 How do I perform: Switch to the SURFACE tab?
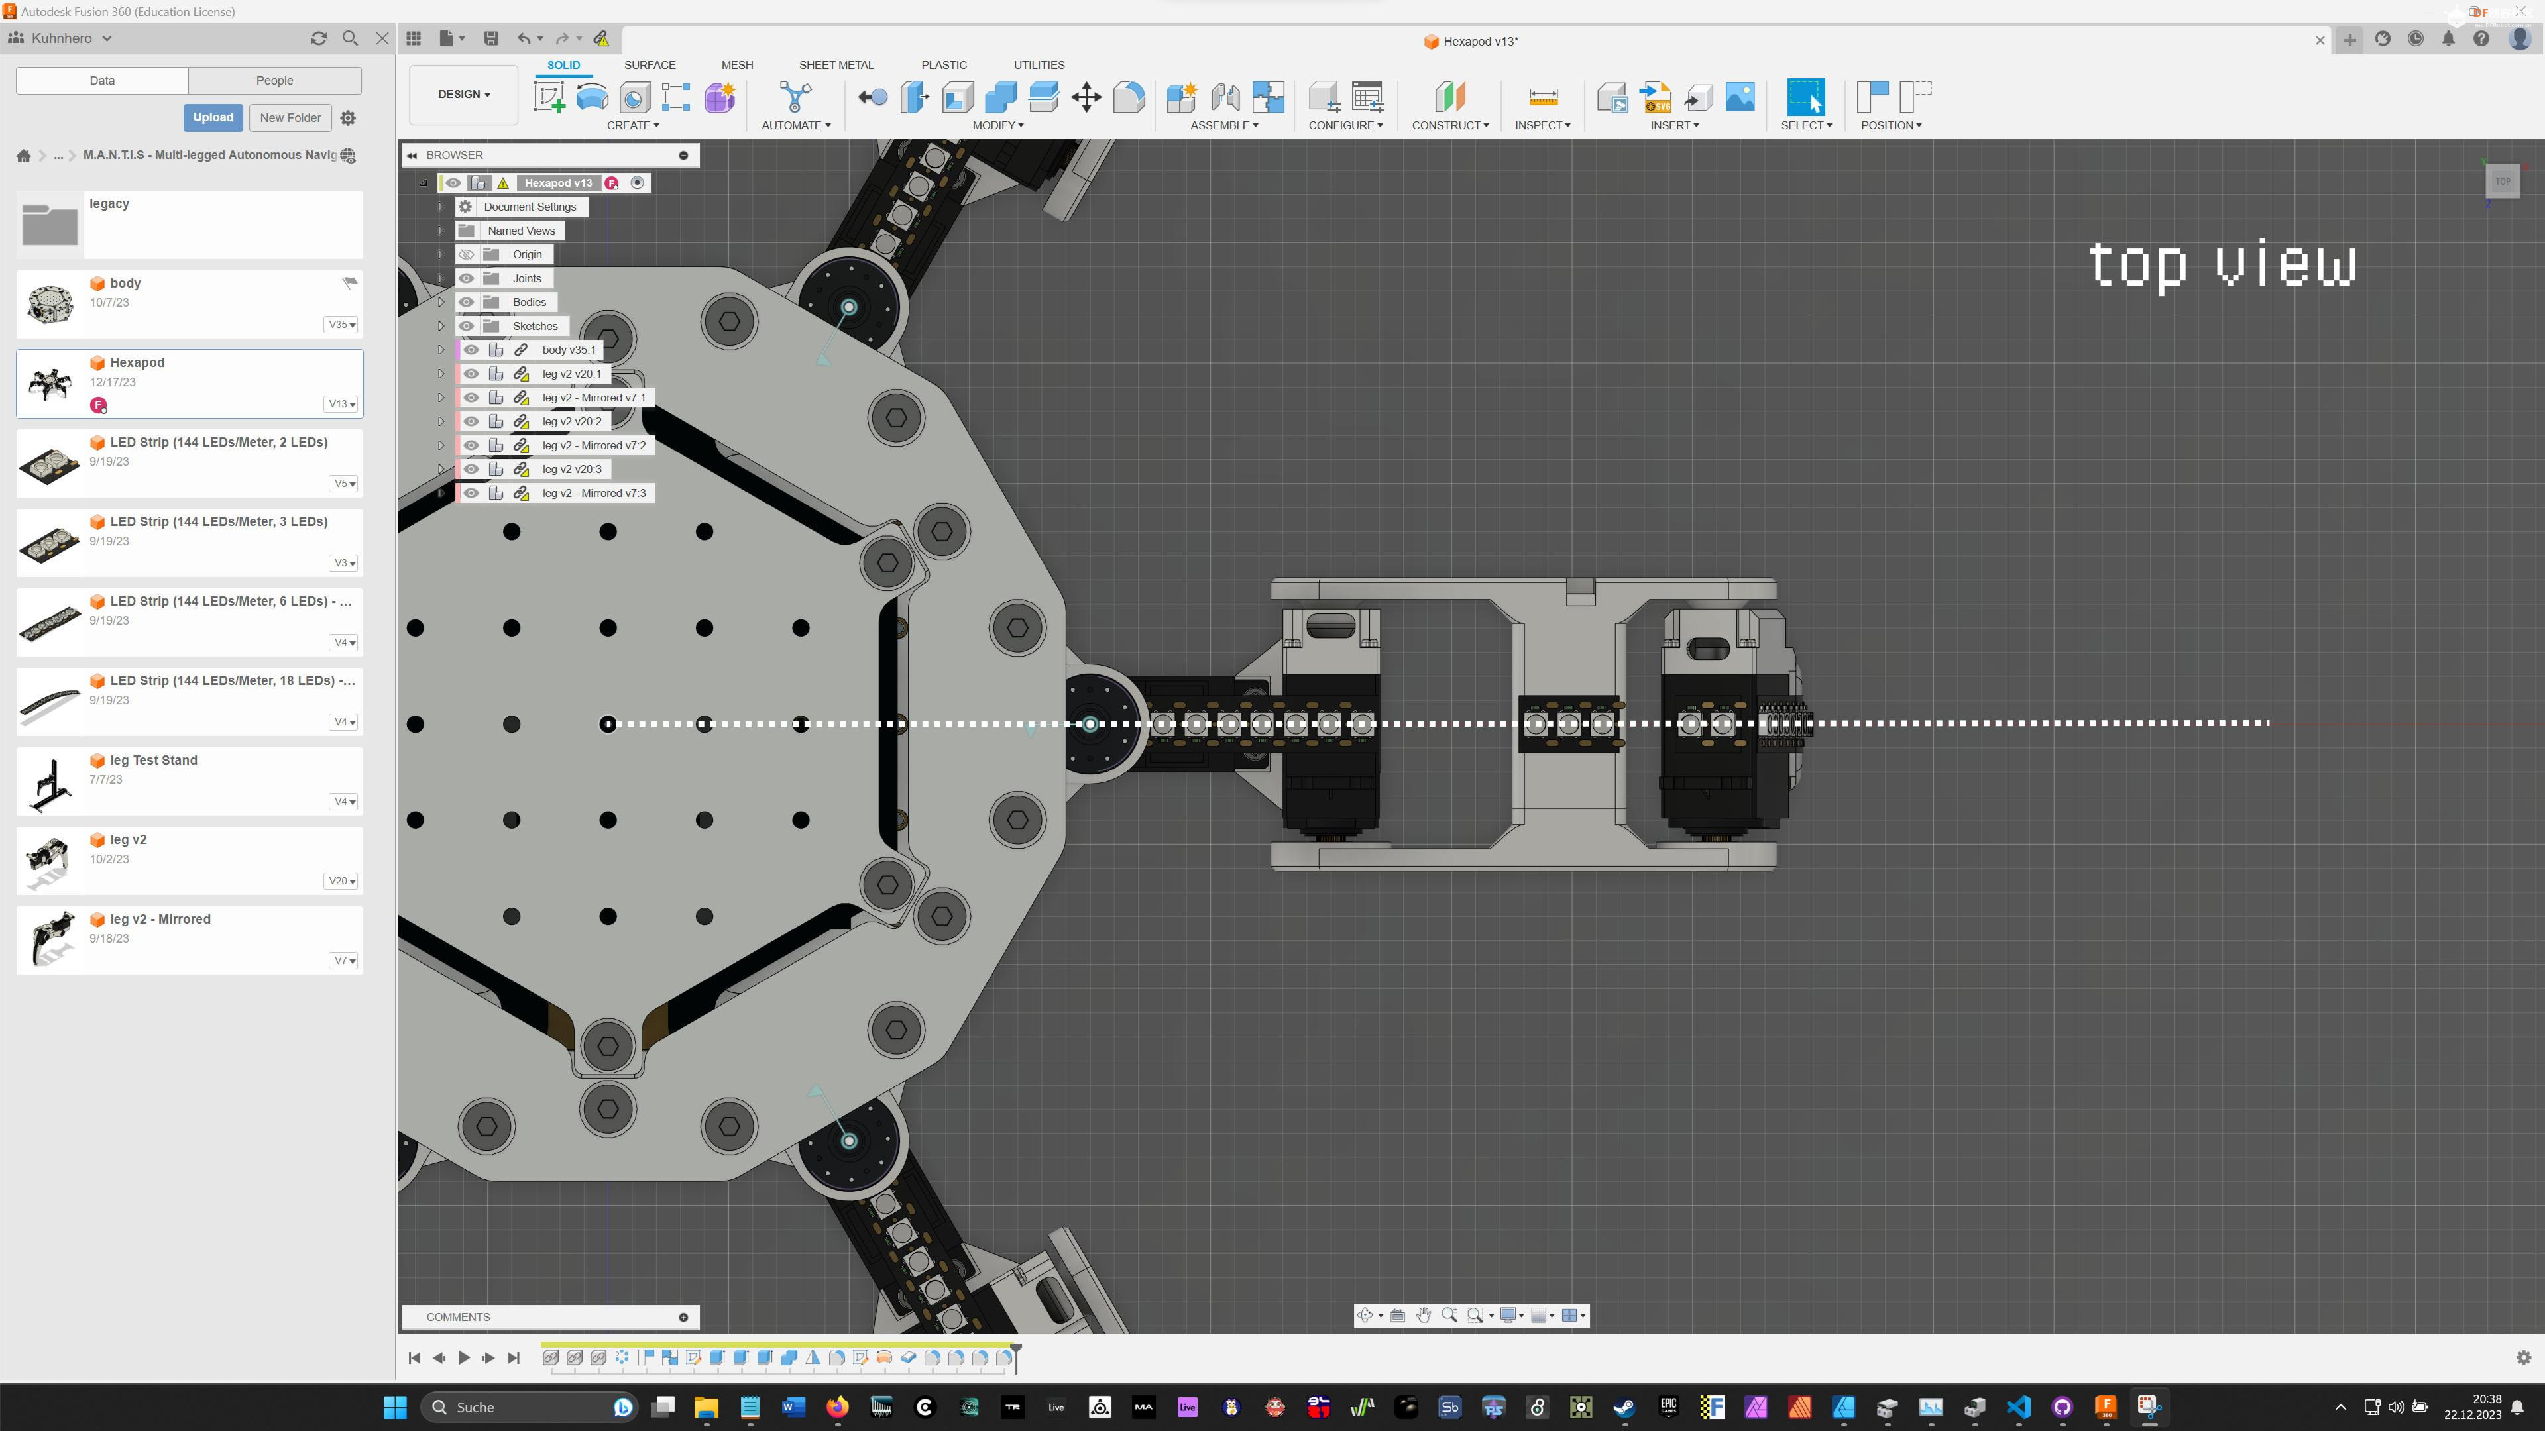tap(649, 65)
